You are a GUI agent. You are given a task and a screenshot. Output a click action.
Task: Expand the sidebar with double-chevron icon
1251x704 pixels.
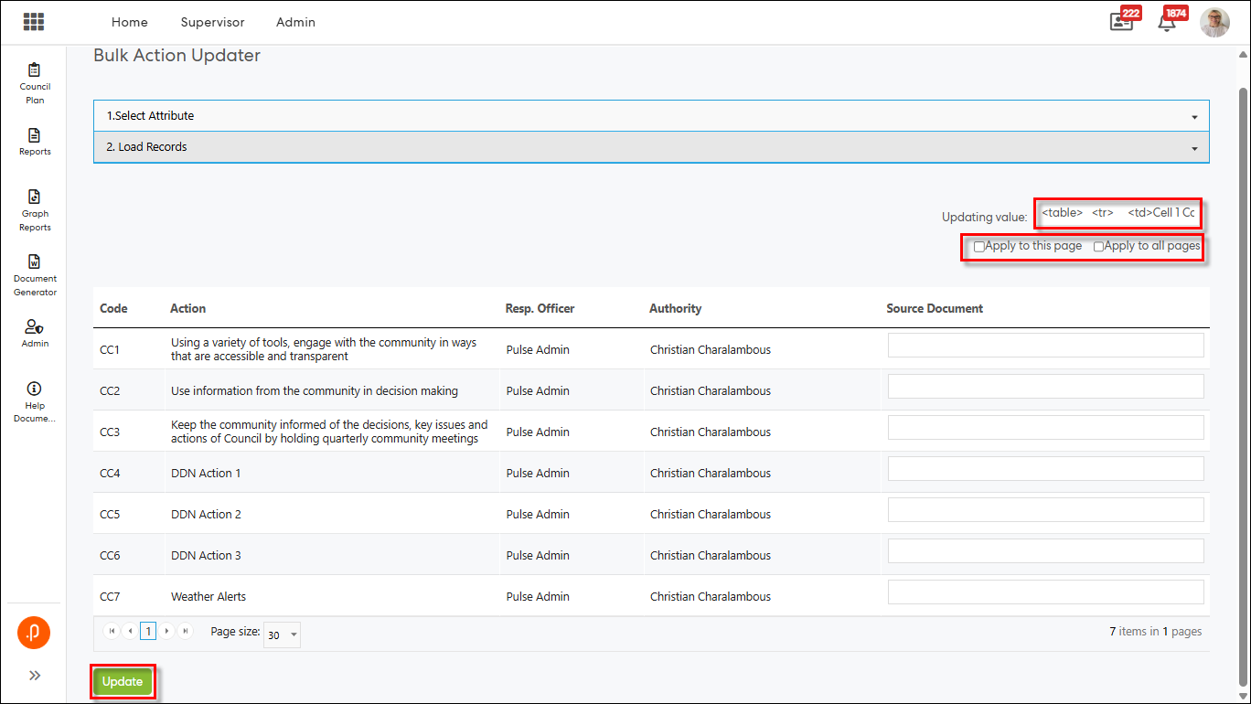35,676
